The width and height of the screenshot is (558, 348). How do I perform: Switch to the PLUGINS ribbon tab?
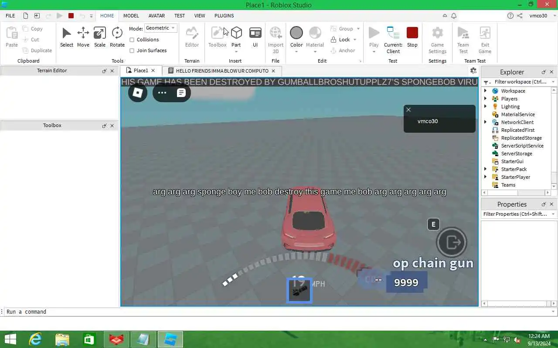coord(224,16)
